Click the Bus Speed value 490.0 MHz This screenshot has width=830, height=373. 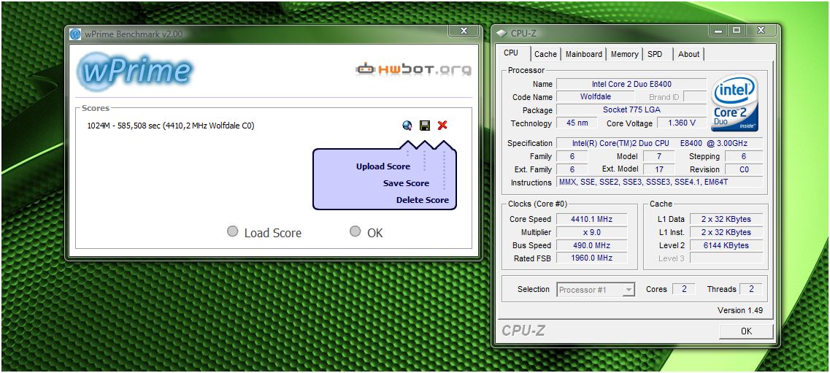(592, 245)
